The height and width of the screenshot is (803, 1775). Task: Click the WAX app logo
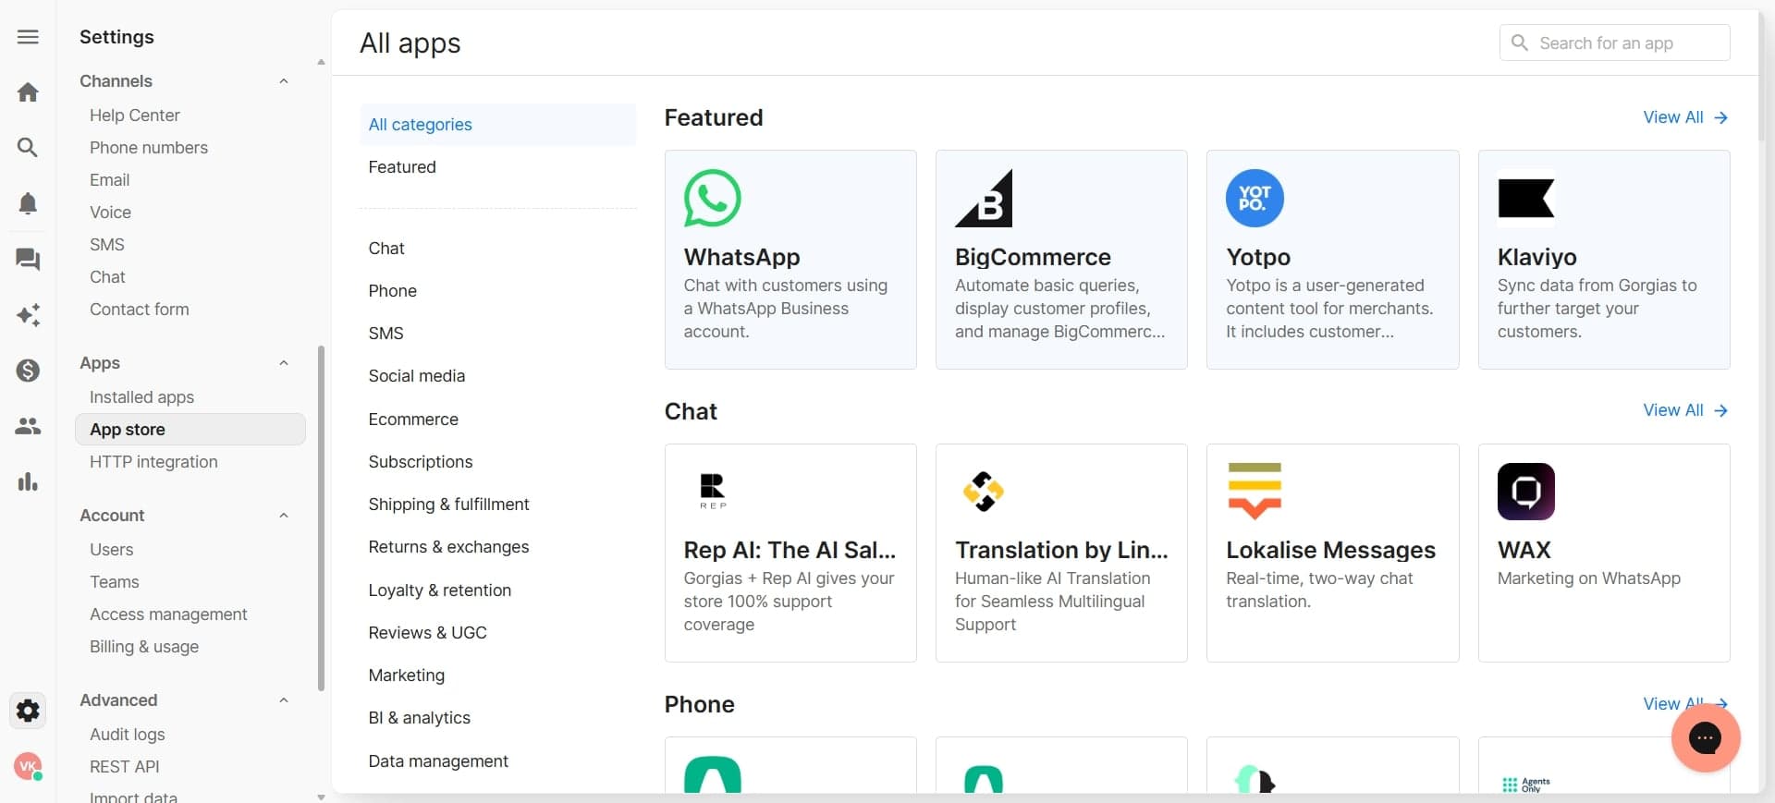pyautogui.click(x=1525, y=491)
